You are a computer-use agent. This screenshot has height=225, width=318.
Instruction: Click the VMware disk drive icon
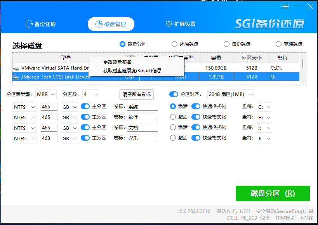tap(16, 68)
